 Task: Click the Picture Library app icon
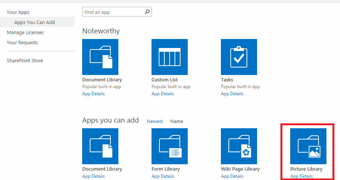pyautogui.click(x=308, y=146)
